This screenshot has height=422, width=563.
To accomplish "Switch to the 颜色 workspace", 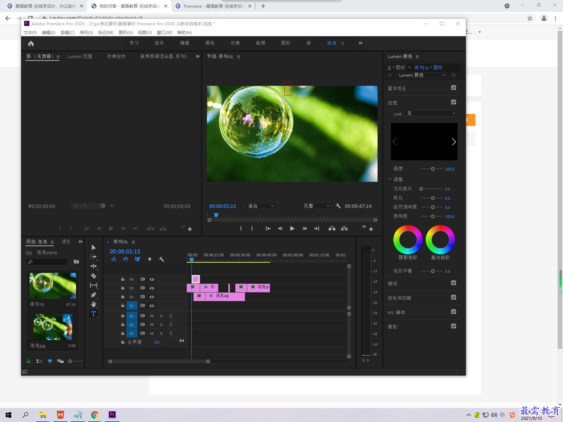I will (x=210, y=43).
